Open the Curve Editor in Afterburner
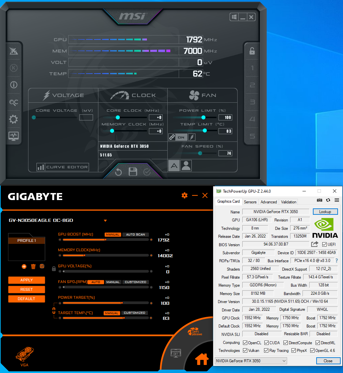Image resolution: width=343 pixels, height=373 pixels. coord(63,167)
